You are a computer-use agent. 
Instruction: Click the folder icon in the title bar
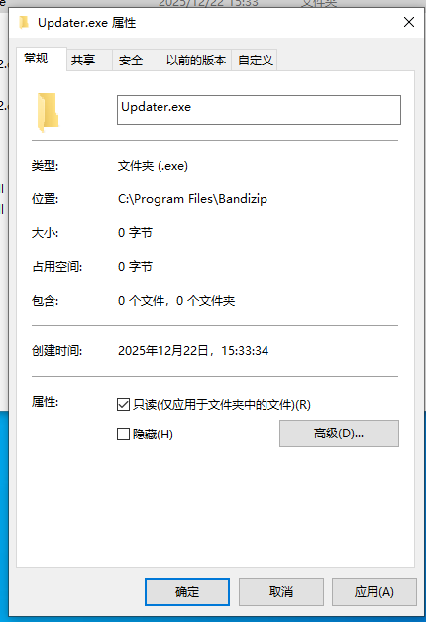(x=24, y=22)
